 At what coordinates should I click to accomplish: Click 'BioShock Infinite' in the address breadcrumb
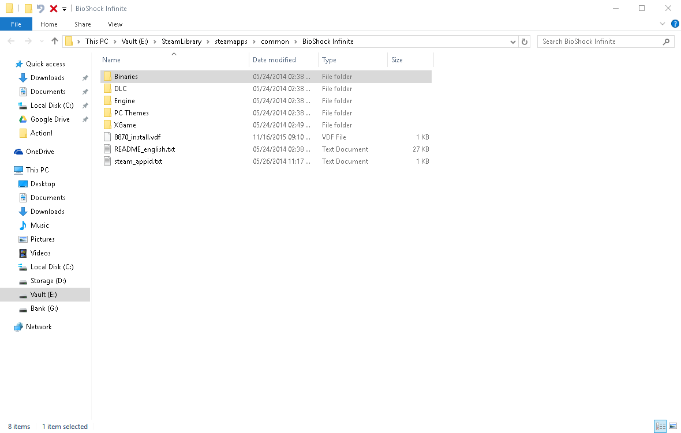(x=328, y=42)
